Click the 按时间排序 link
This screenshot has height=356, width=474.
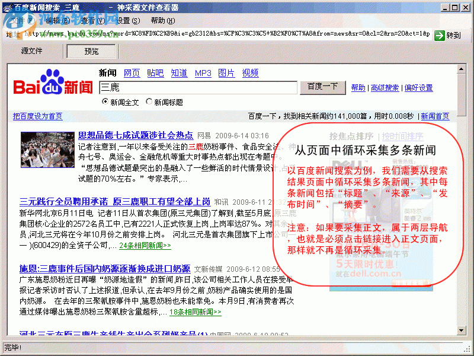click(x=403, y=136)
